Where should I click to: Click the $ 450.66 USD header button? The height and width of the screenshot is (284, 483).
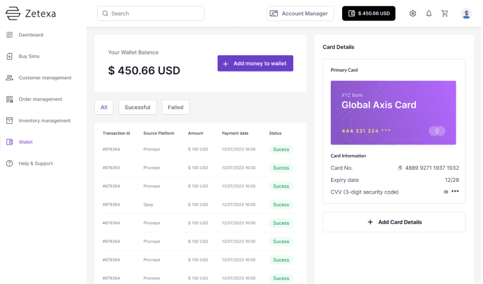[369, 13]
